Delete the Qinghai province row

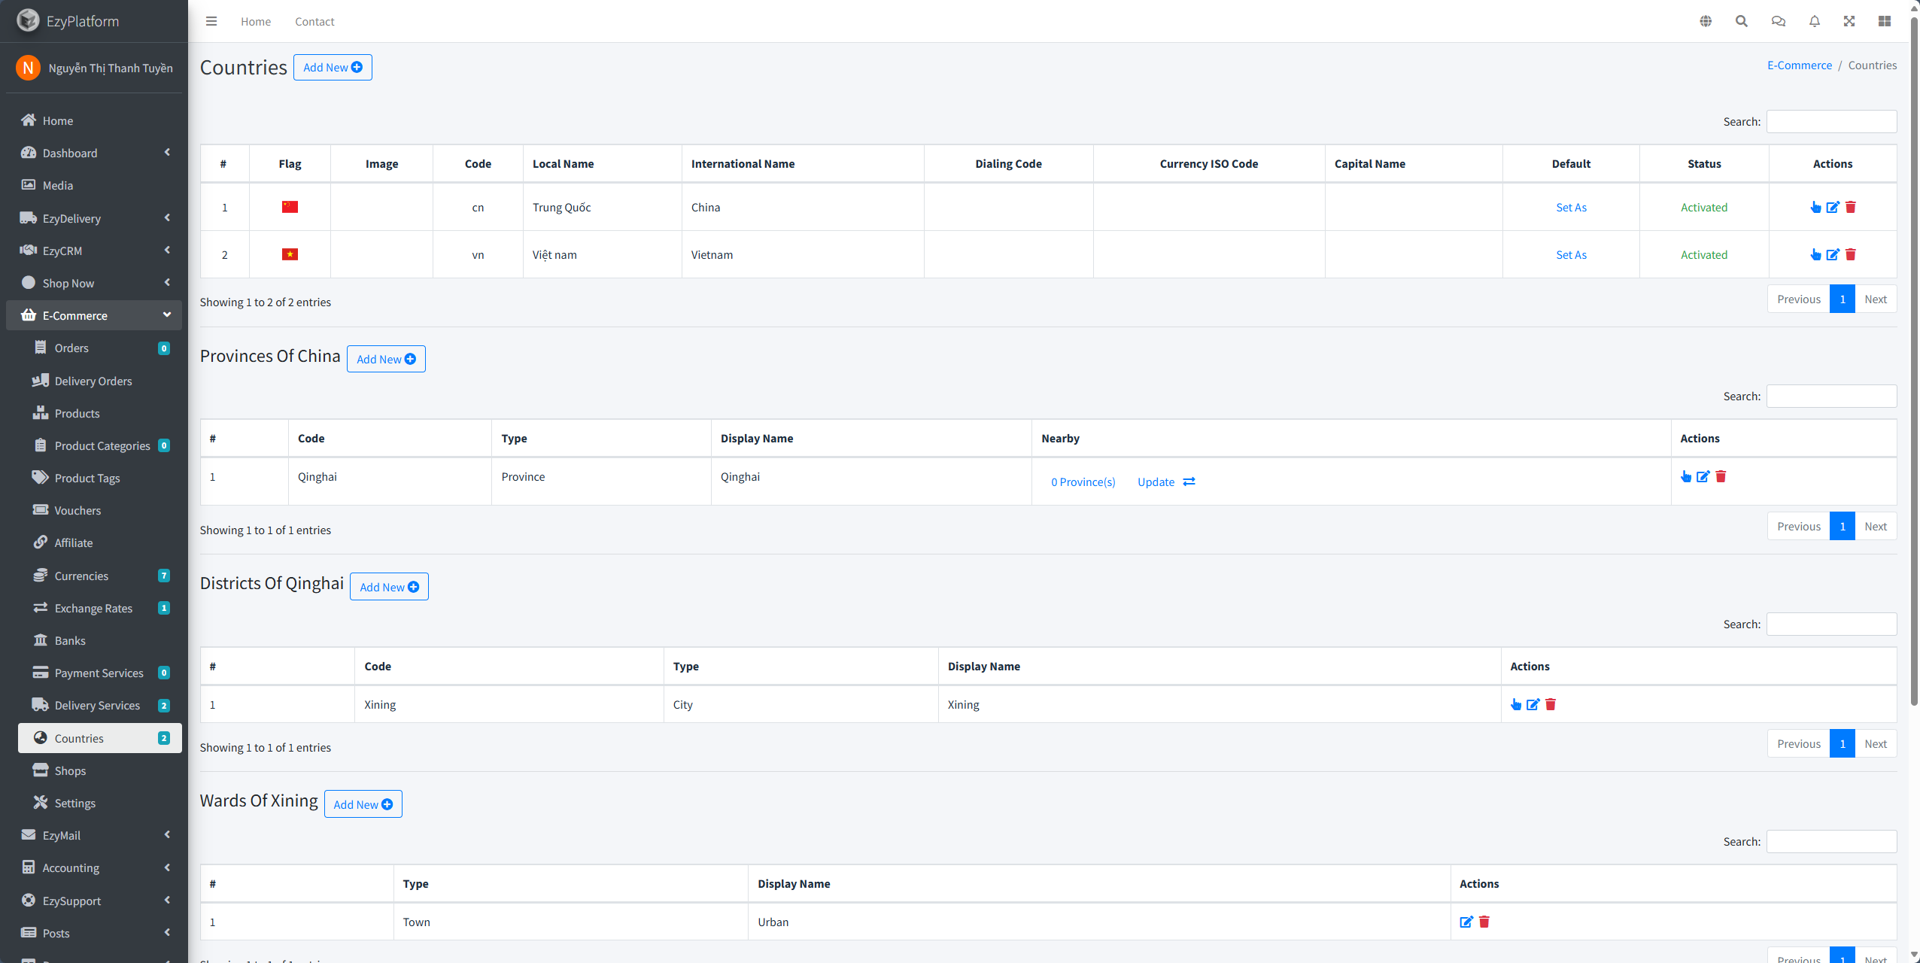pyautogui.click(x=1721, y=476)
